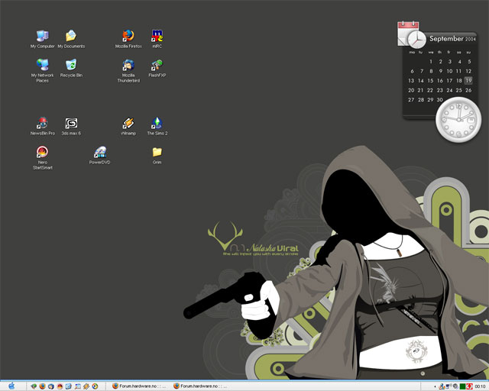Select date 1 in the calendar widget
Screen dimensions: 489x391
tap(431, 61)
